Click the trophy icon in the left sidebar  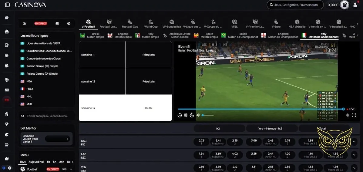[x=7, y=124]
